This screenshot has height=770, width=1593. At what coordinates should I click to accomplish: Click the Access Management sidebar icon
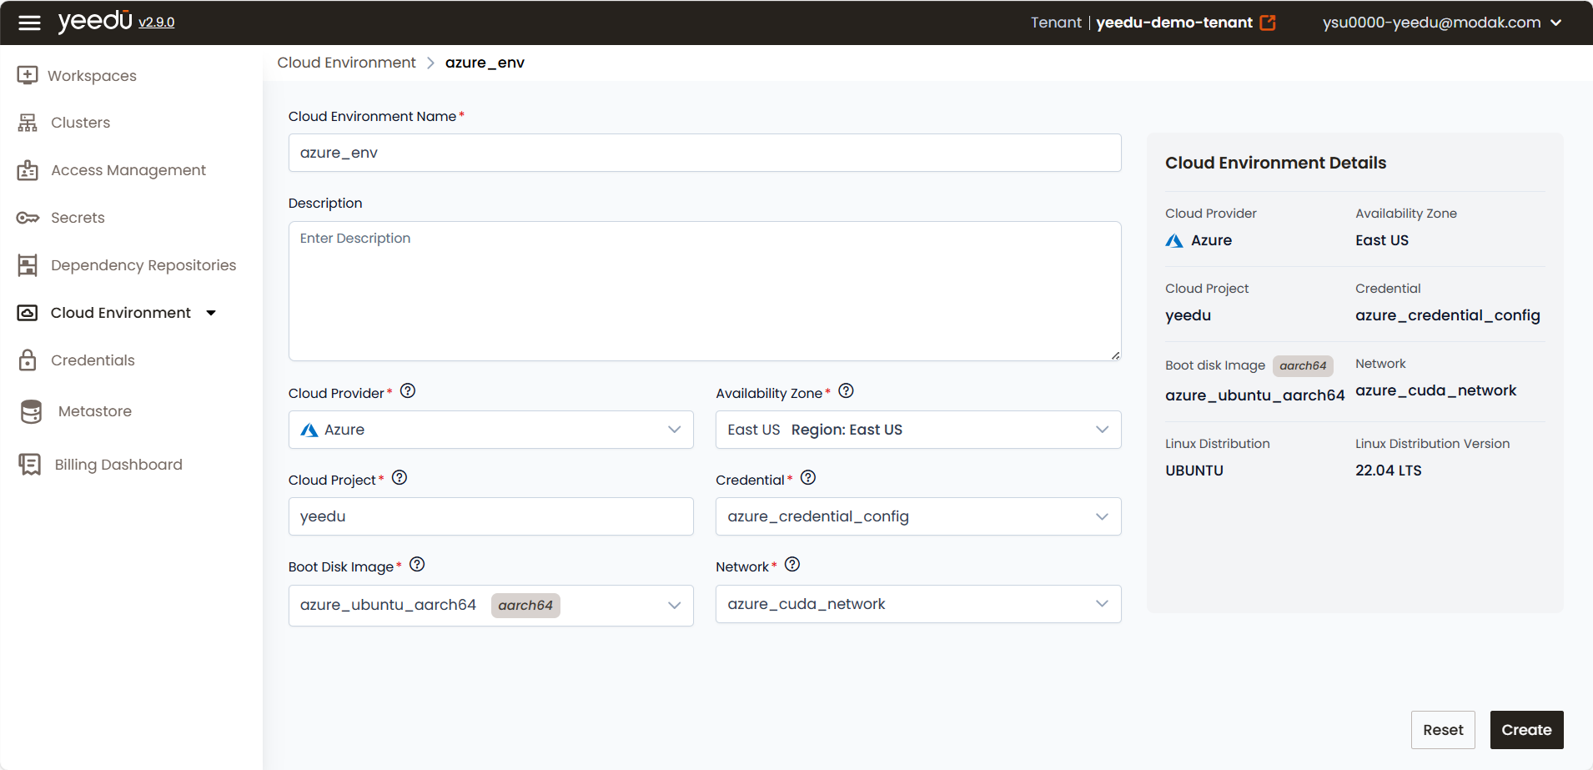28,170
